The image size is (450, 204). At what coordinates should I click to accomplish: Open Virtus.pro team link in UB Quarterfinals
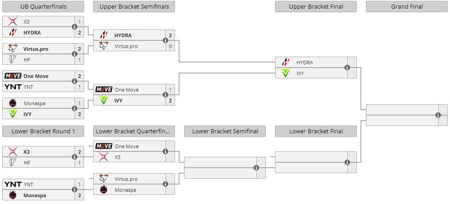36,49
